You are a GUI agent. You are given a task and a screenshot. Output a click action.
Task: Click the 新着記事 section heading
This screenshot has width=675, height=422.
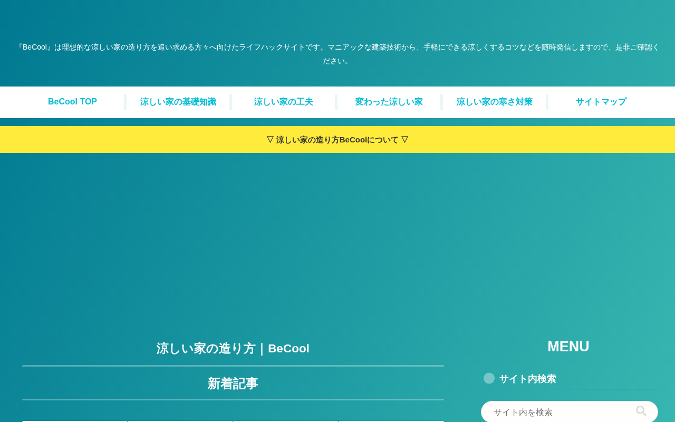(233, 383)
